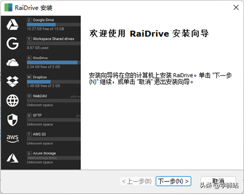Click the Next step (N) button

[173, 181]
